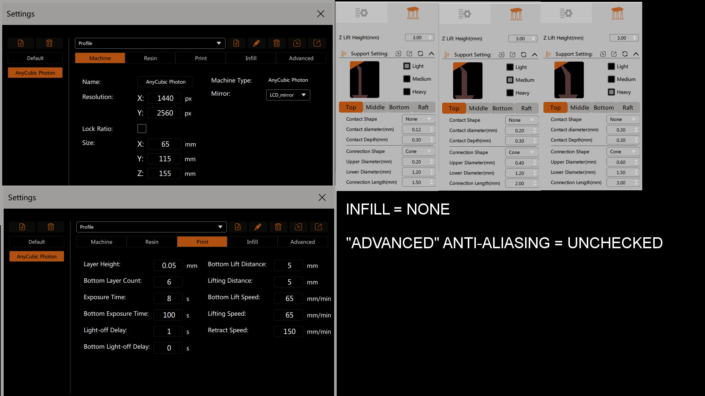705x396 pixels.
Task: Click the Exposure Time input field
Action: click(169, 298)
